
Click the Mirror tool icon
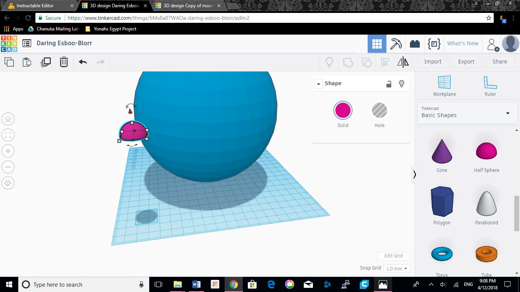(x=403, y=62)
